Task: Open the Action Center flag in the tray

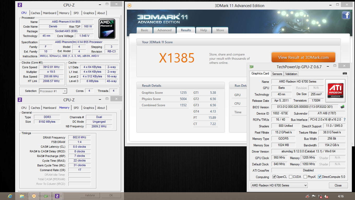Action: (314, 196)
